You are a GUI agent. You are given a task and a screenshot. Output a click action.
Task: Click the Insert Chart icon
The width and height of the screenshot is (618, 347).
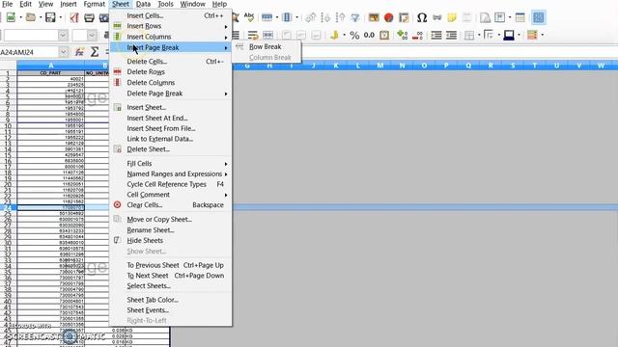pyautogui.click(x=388, y=17)
